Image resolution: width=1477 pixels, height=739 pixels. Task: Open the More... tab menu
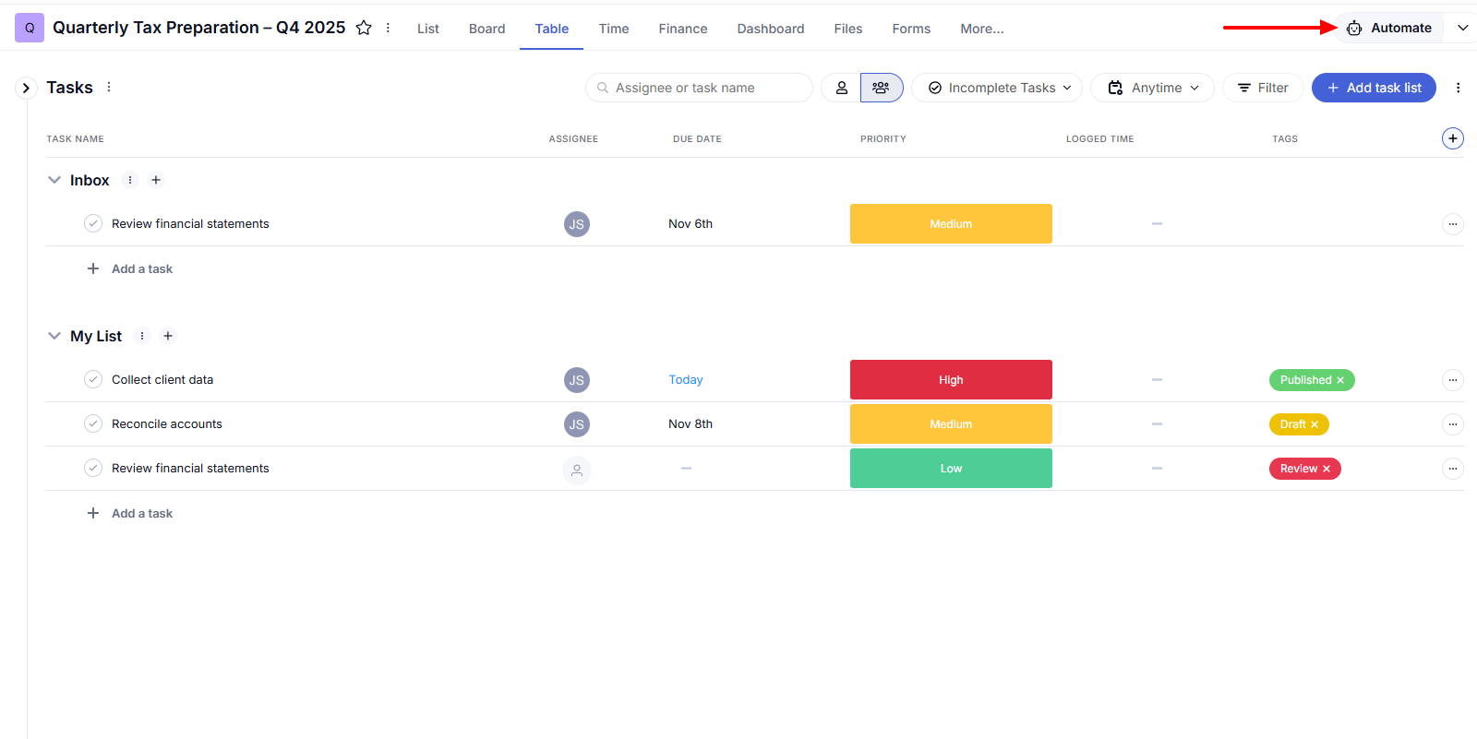[x=982, y=29]
